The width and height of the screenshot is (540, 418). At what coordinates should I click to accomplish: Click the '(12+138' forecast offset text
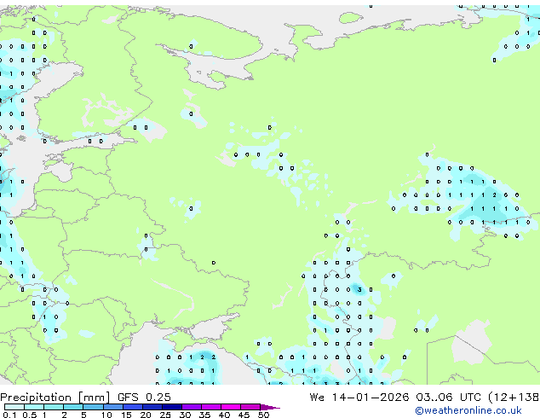(514, 398)
